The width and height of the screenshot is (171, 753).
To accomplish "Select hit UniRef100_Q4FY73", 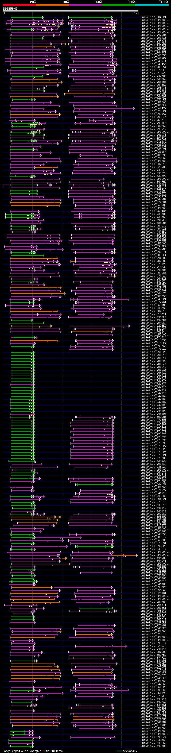I will click(153, 41).
